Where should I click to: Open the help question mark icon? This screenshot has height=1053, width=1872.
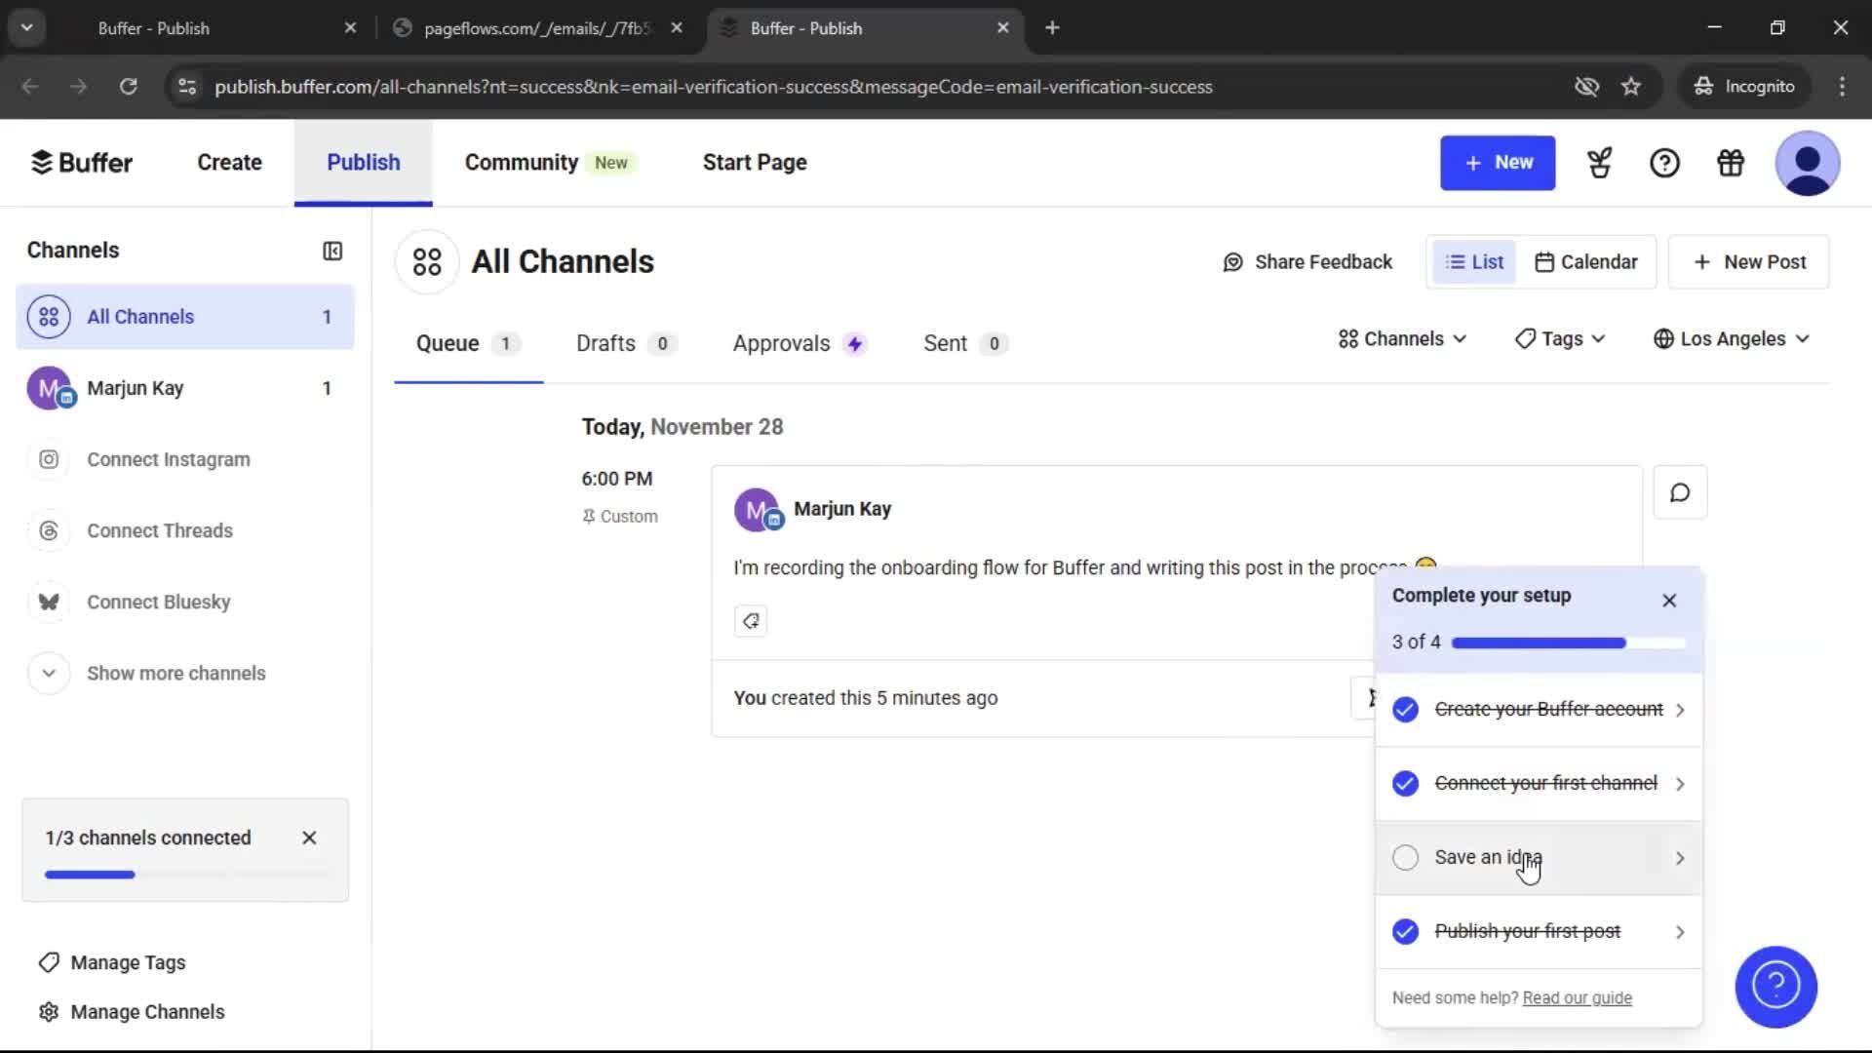click(x=1664, y=163)
